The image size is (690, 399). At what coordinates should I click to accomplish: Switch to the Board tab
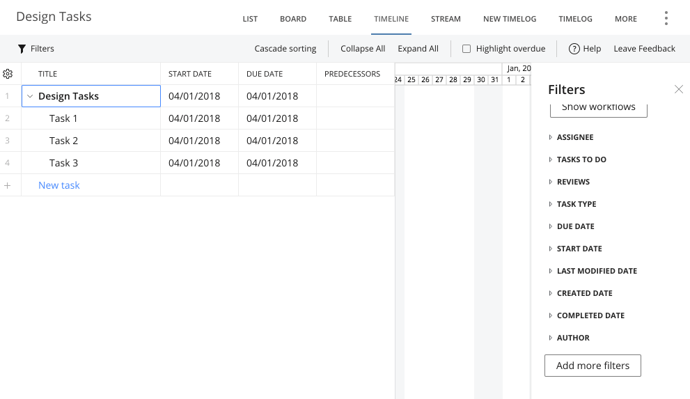(293, 19)
